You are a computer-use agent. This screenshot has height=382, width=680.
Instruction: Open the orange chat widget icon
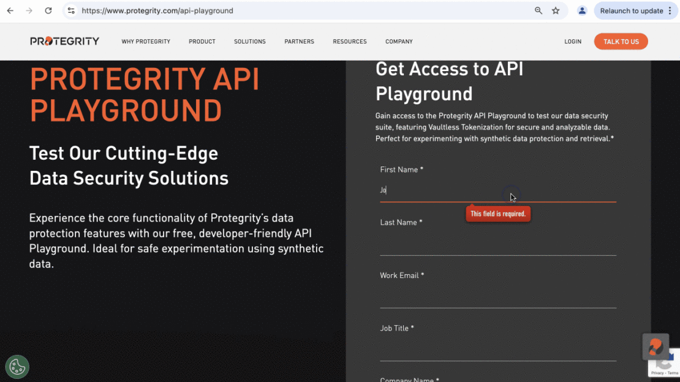[655, 347]
